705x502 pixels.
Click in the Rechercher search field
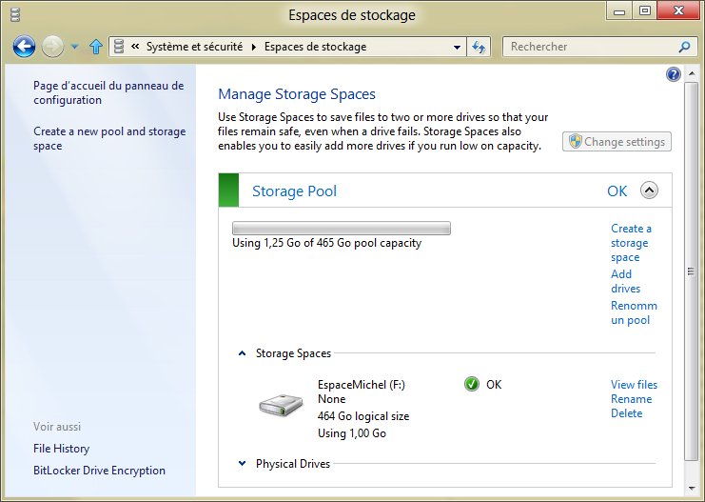(590, 47)
